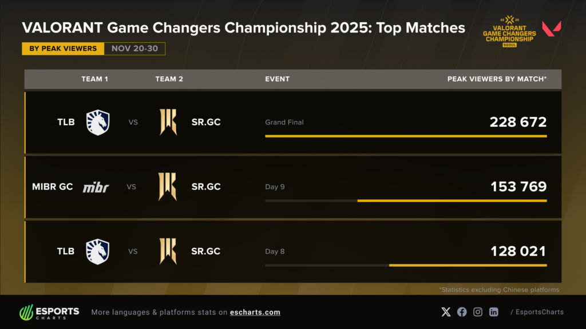
Task: Select the BY PEAK VIEWERS tab
Action: point(63,49)
